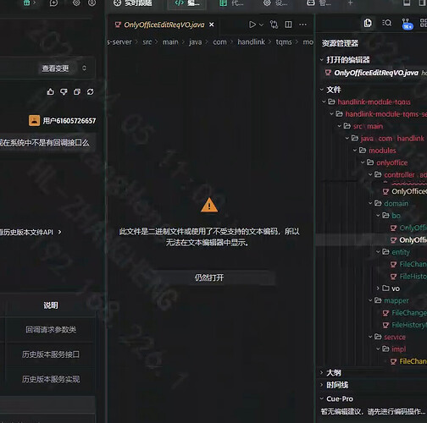Open the explorer files icon in the sidebar
The image size is (427, 423).
(368, 23)
